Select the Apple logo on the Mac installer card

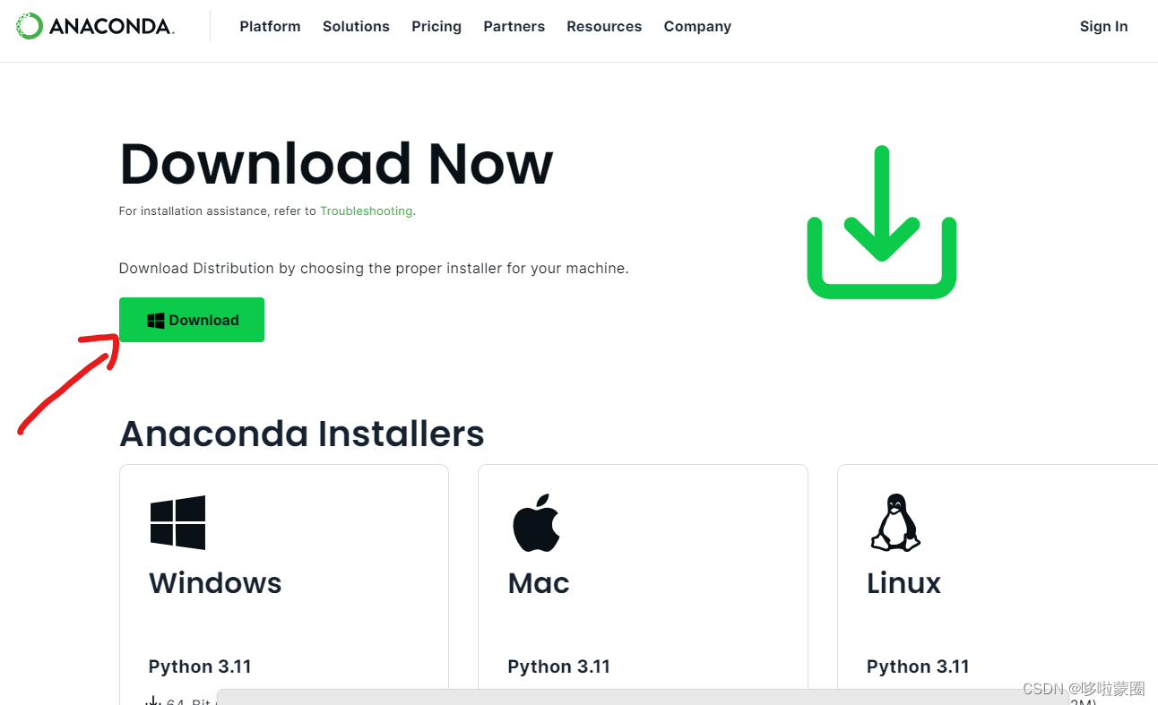pos(537,522)
